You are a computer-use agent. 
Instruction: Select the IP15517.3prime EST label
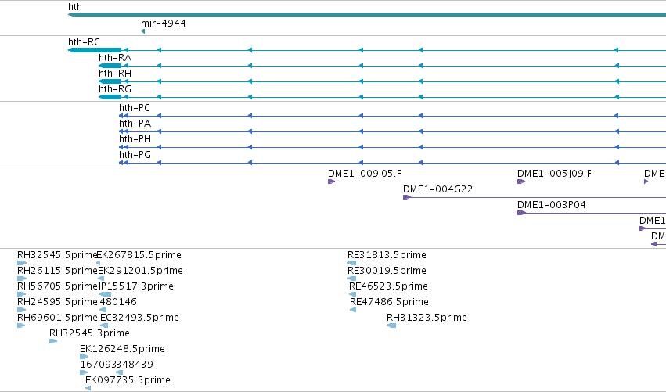coord(136,286)
